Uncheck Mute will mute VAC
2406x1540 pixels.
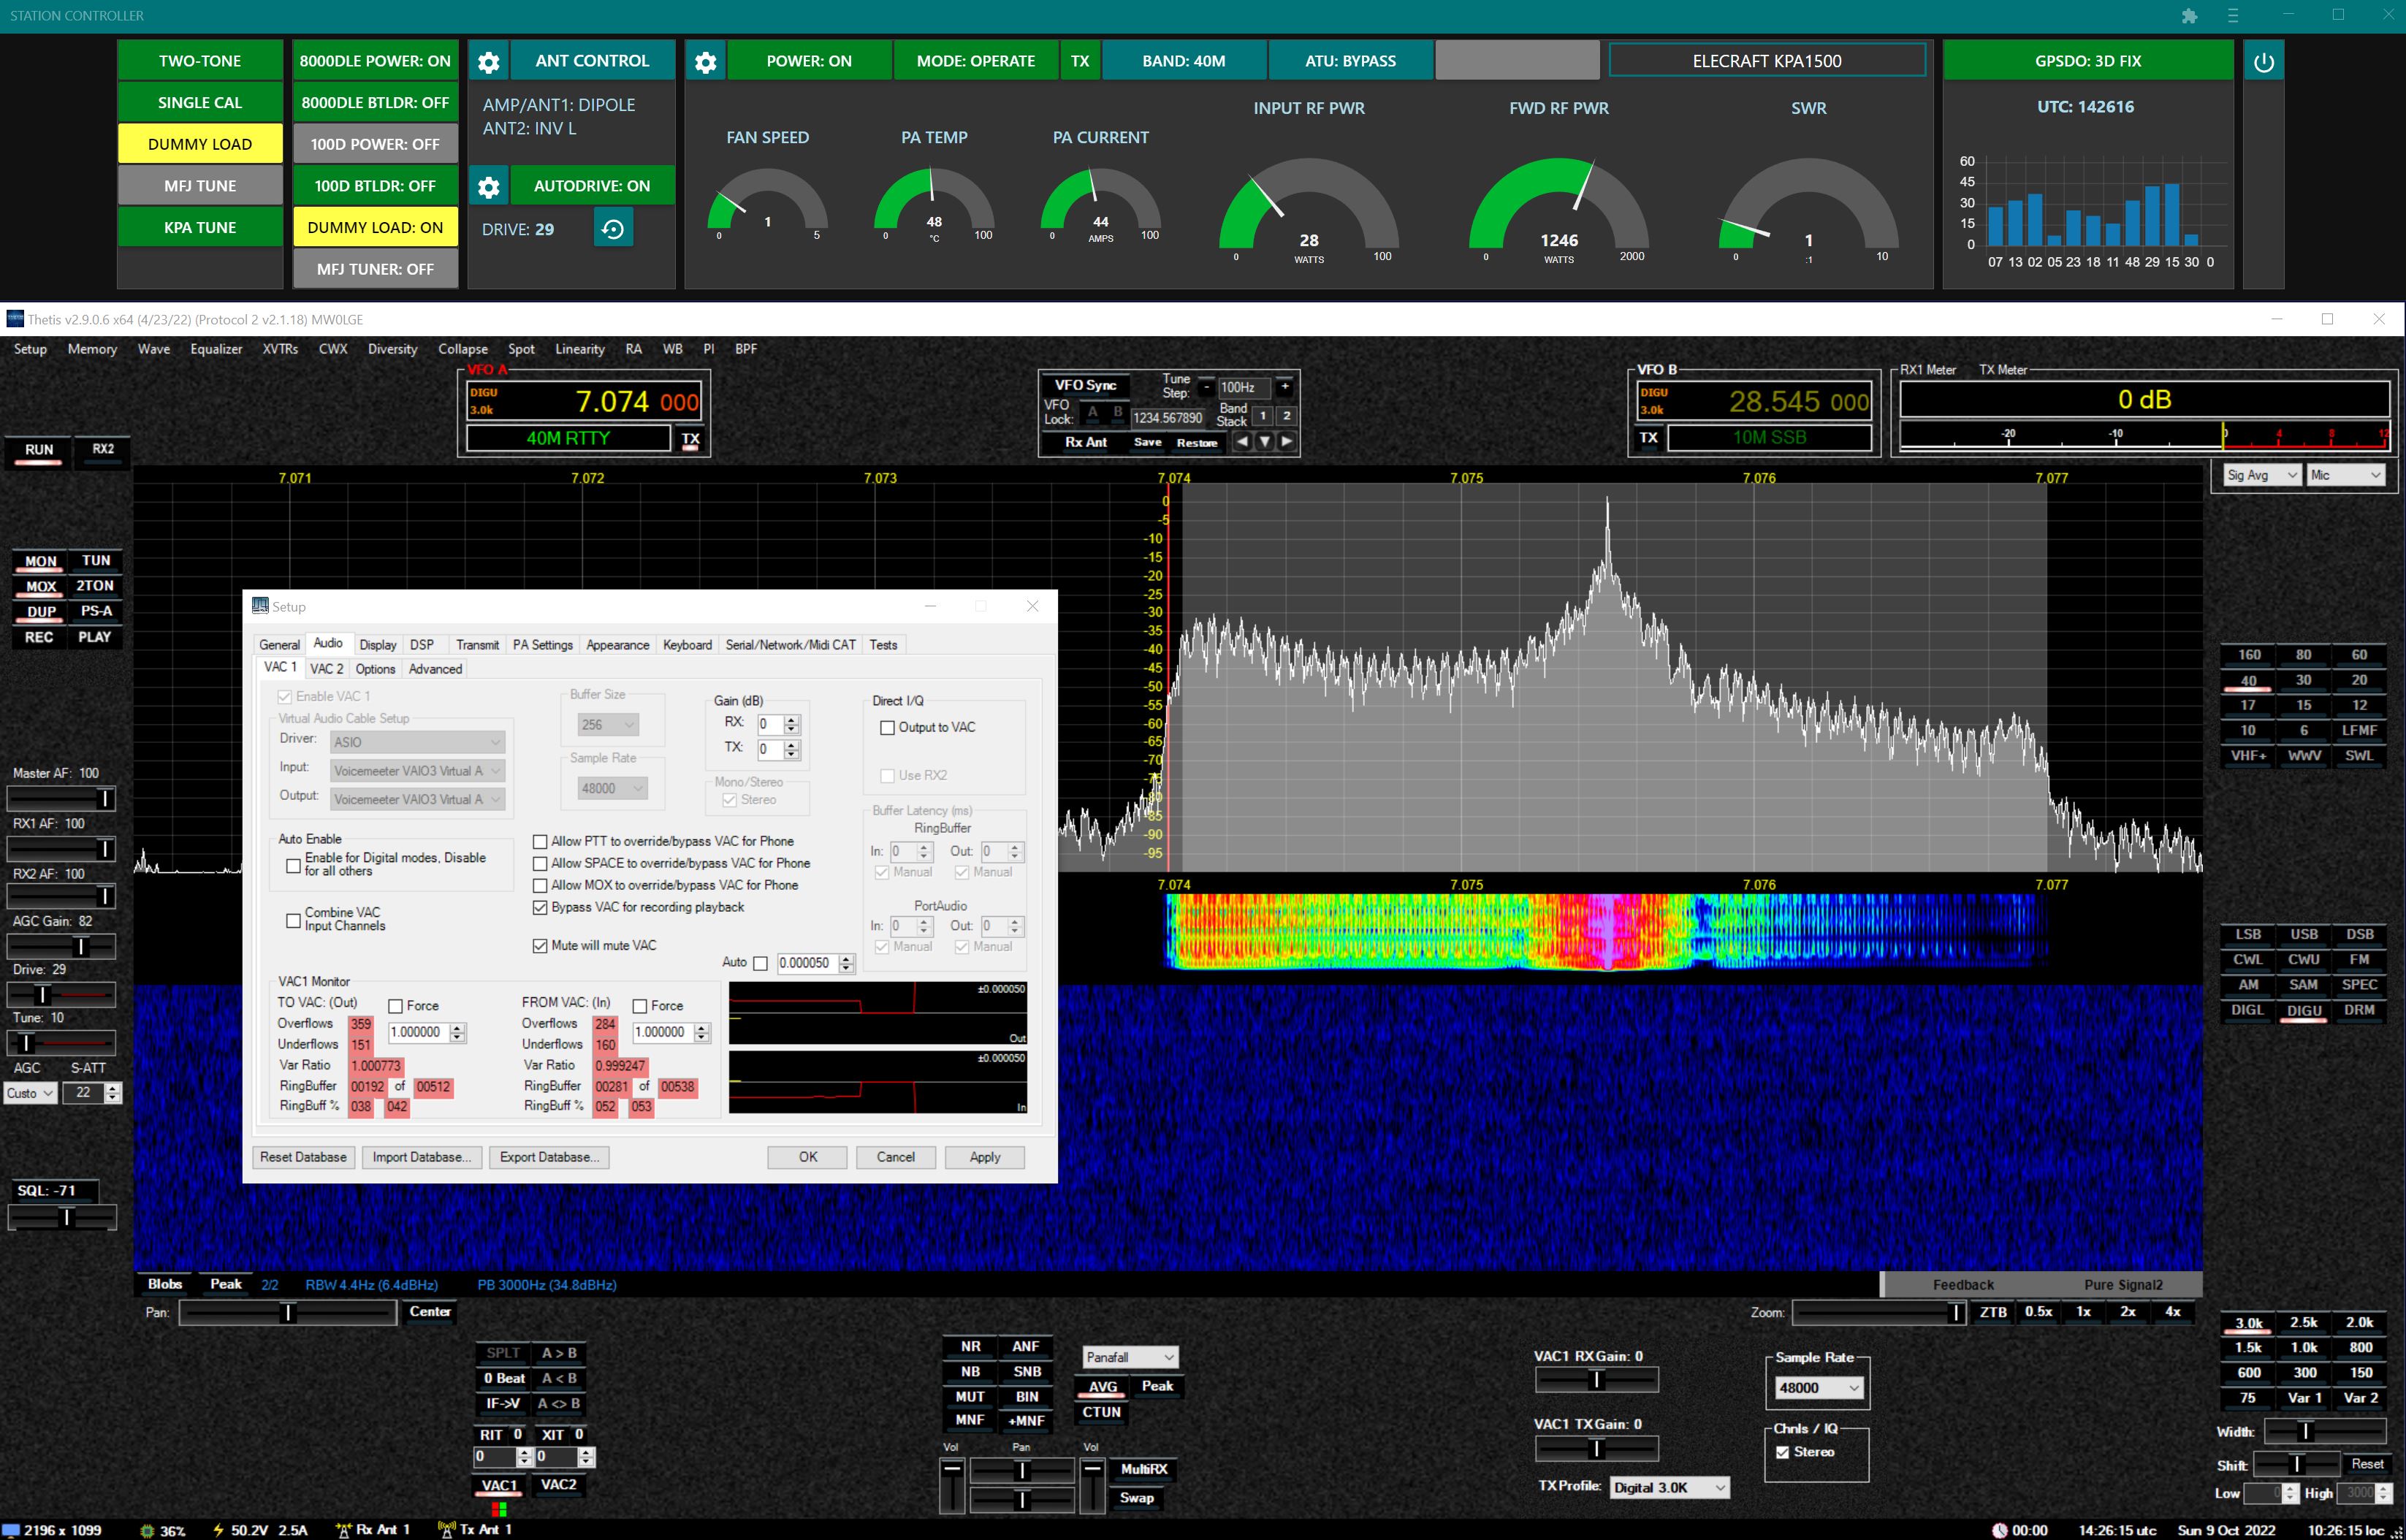(x=540, y=946)
